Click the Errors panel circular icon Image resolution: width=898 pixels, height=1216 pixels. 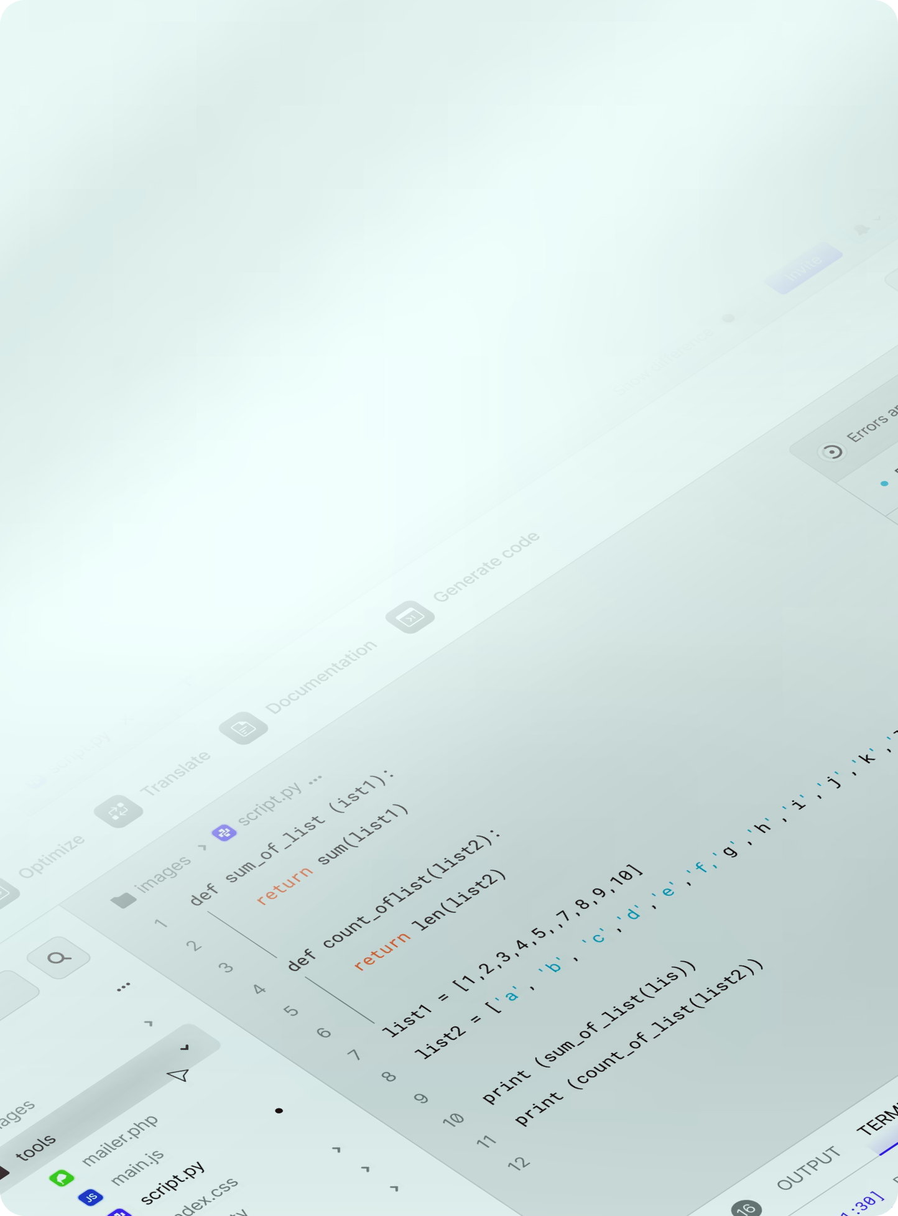pos(832,451)
